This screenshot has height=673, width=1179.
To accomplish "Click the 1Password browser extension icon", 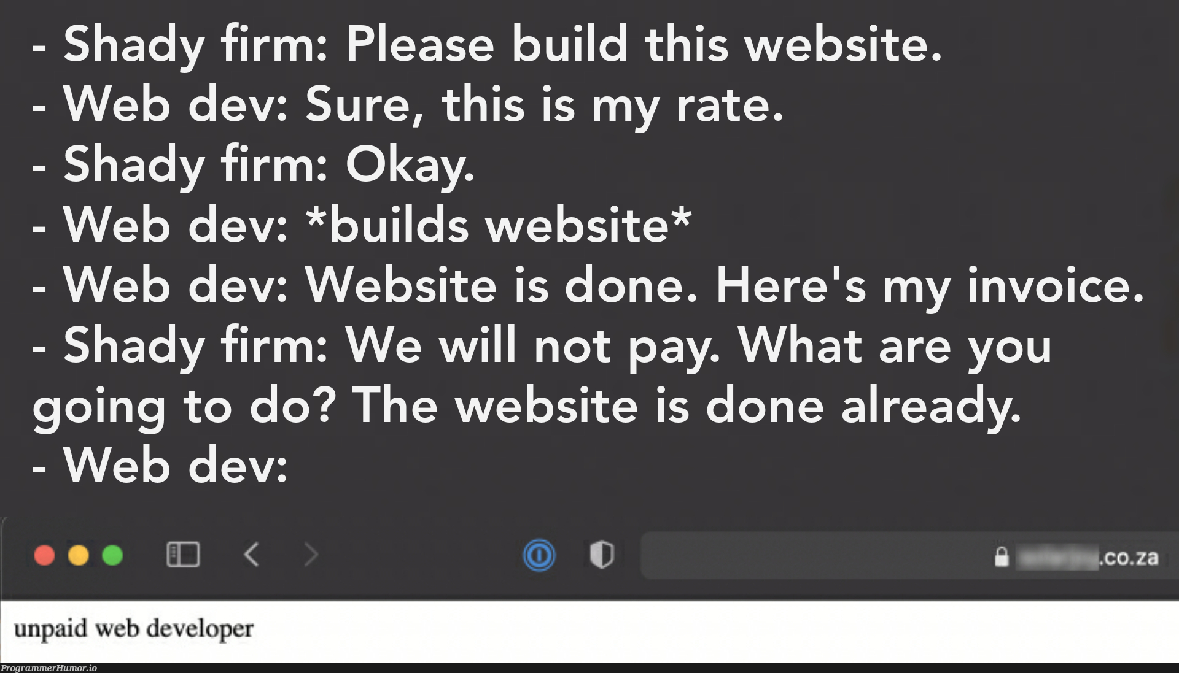I will coord(539,556).
